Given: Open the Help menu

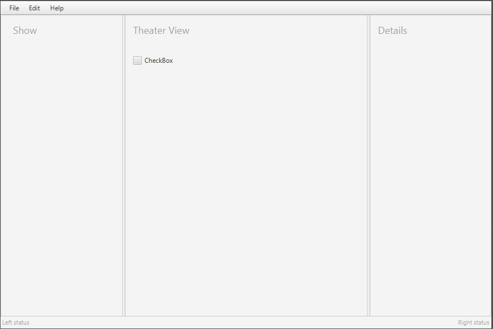Looking at the screenshot, I should coord(56,8).
